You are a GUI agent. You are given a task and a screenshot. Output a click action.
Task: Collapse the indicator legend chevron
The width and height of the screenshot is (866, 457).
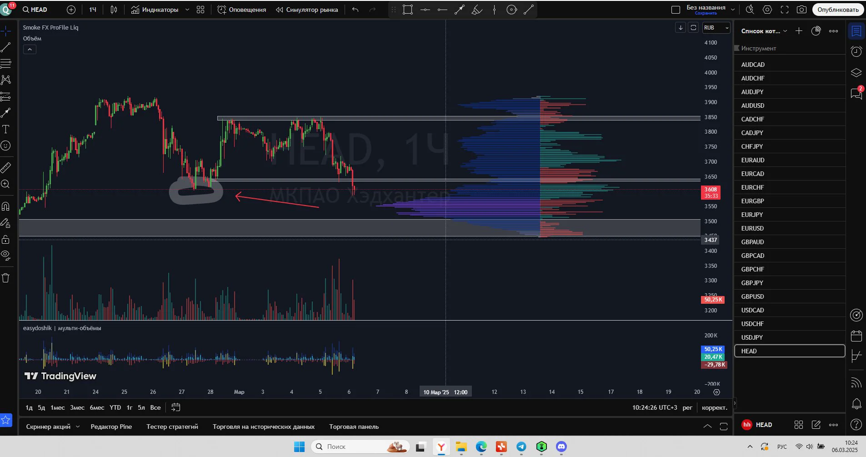(x=30, y=49)
